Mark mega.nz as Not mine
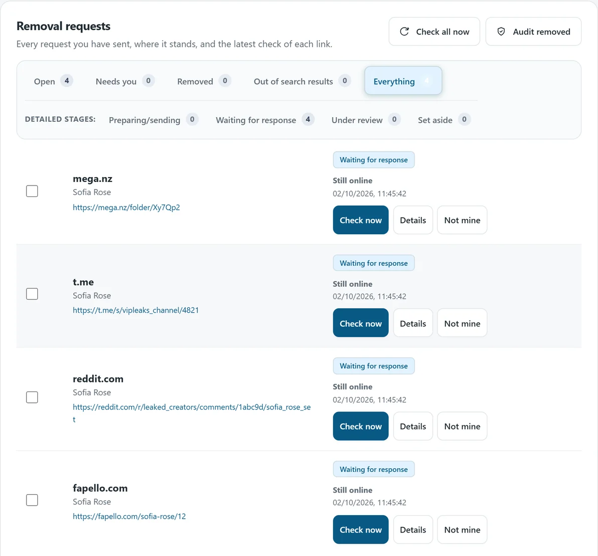Image resolution: width=598 pixels, height=556 pixels. 462,220
